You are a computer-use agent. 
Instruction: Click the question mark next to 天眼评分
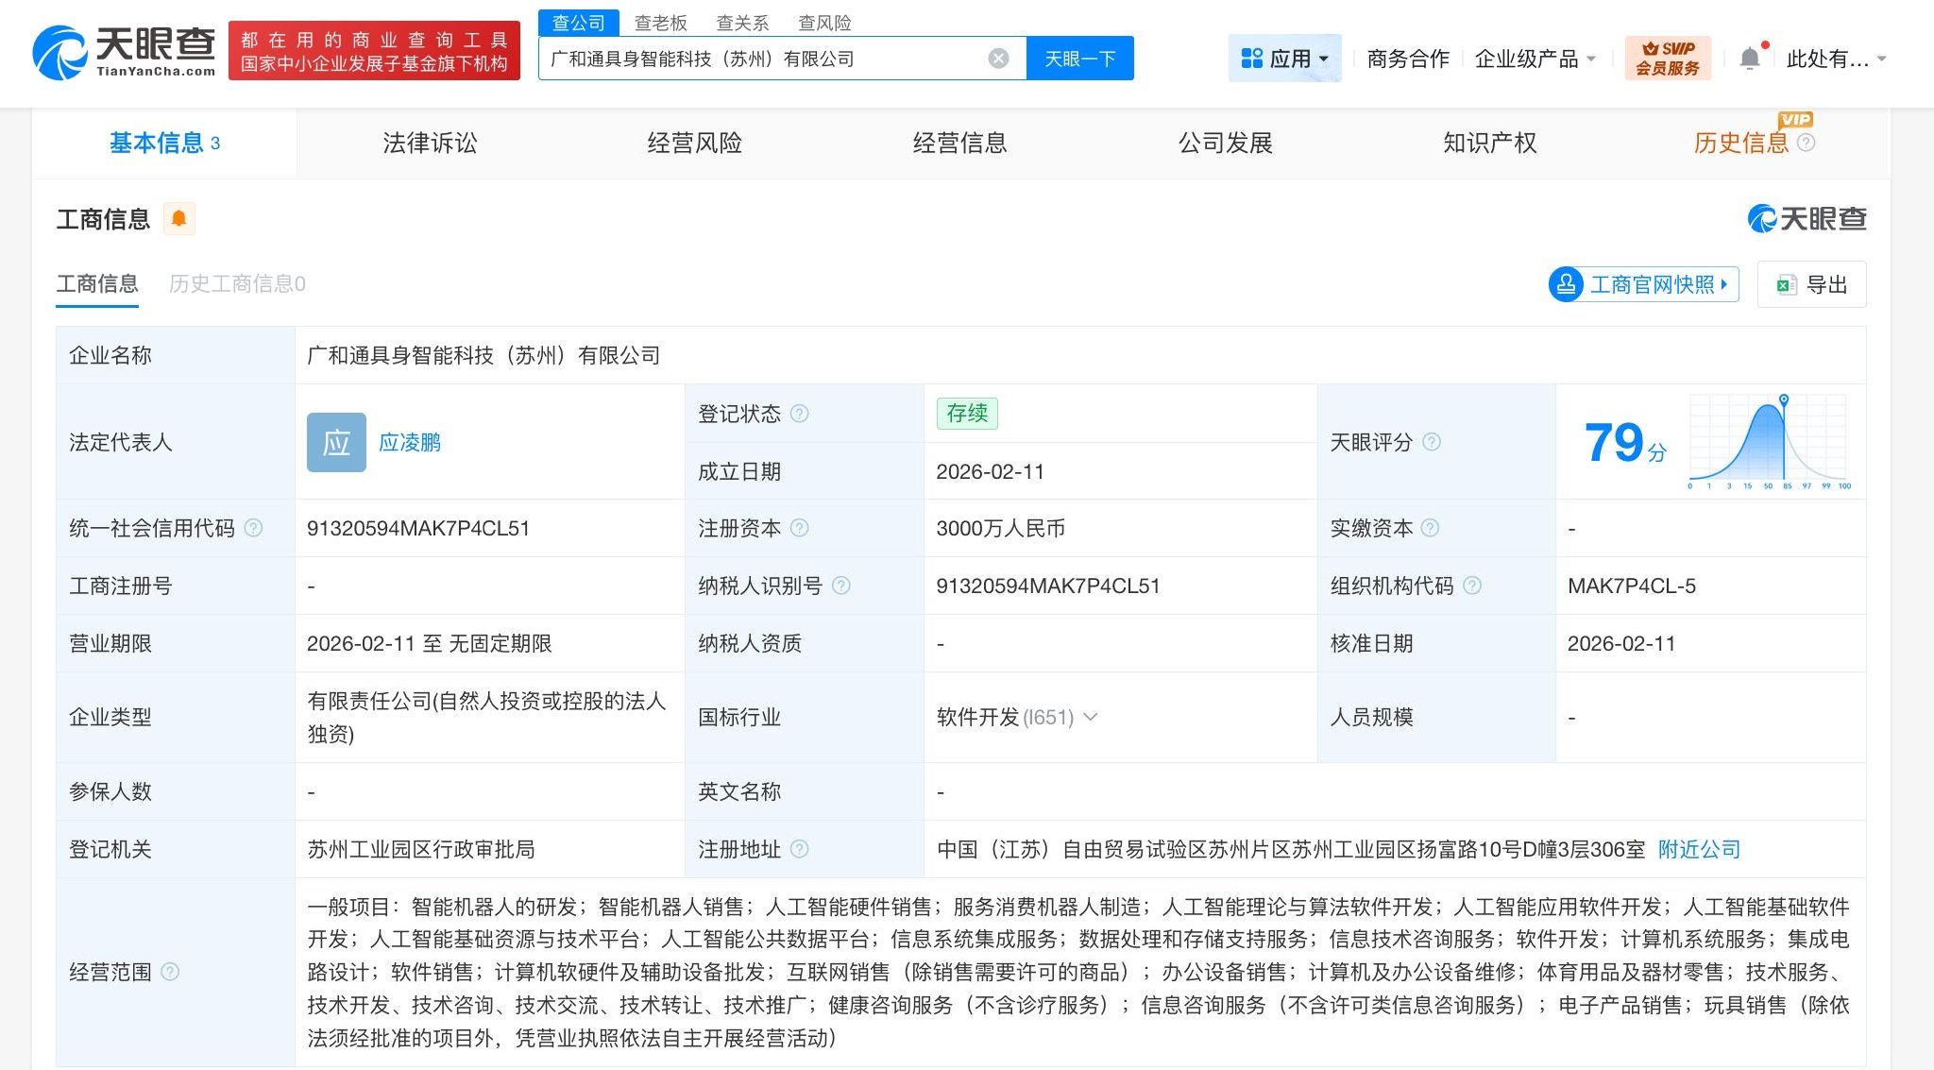tap(1432, 442)
